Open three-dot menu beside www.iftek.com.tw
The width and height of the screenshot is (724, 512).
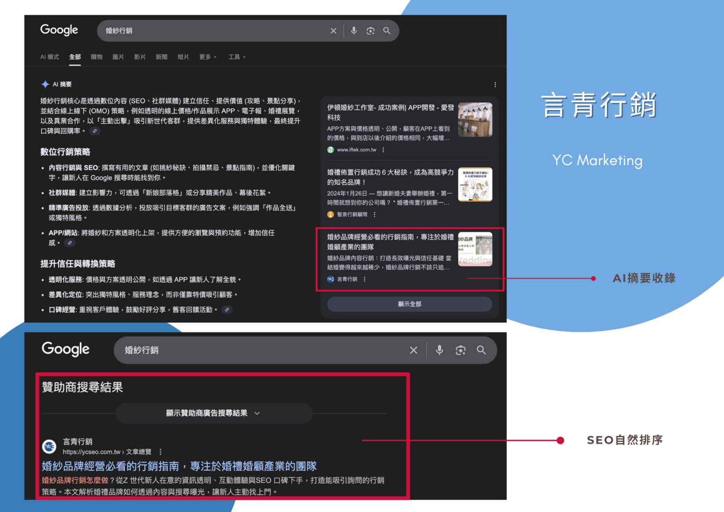(383, 150)
